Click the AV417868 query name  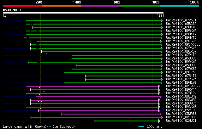12,10
